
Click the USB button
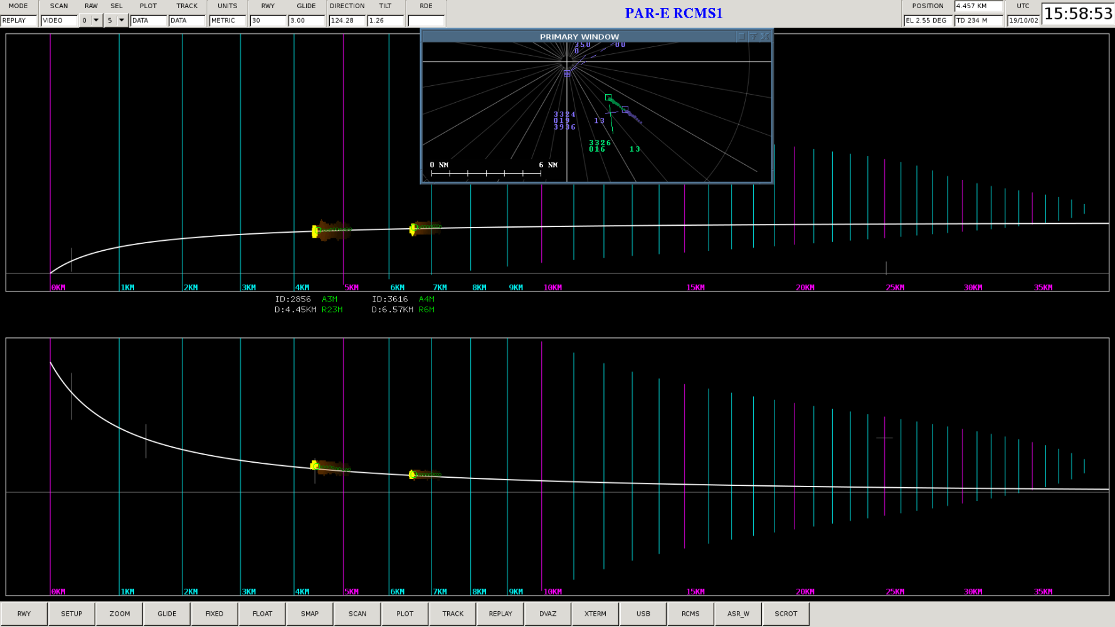[x=643, y=614]
